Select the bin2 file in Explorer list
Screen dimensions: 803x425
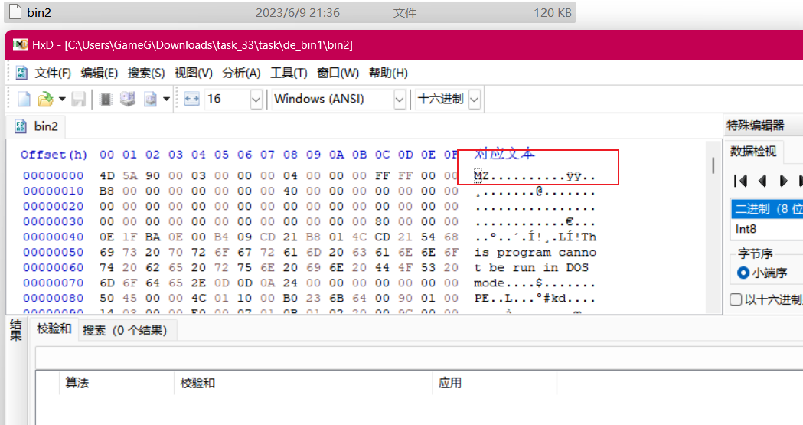[x=290, y=12]
